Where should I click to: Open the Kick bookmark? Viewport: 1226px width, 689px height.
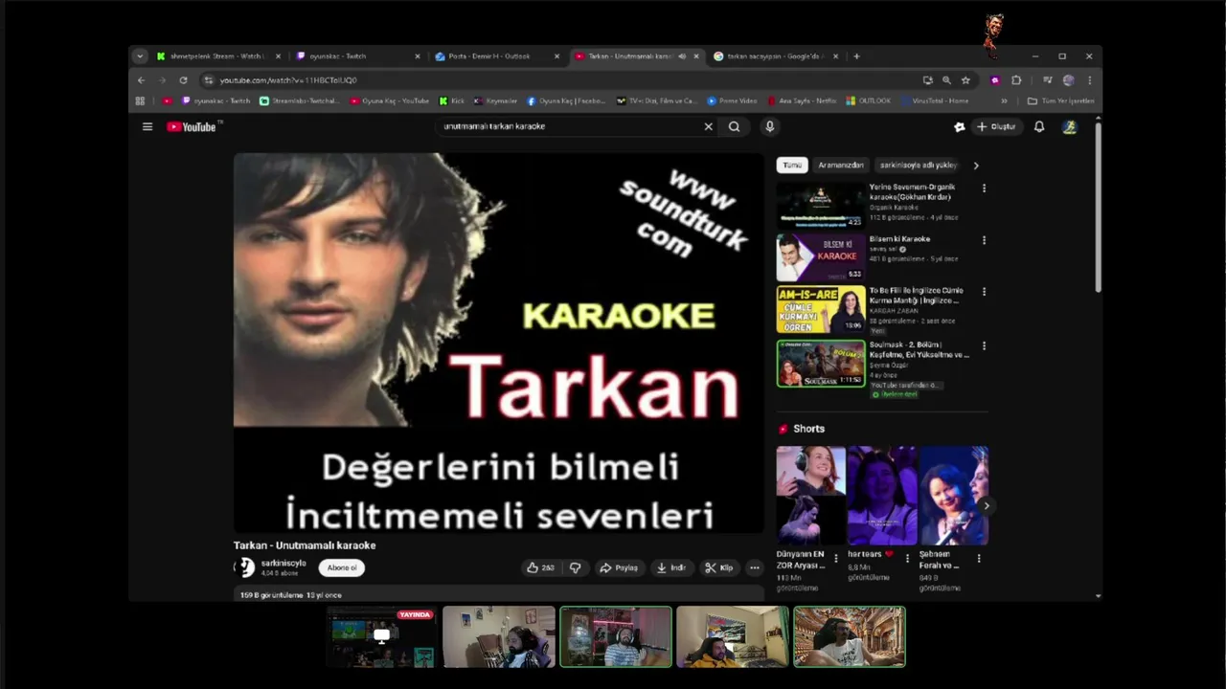(452, 100)
